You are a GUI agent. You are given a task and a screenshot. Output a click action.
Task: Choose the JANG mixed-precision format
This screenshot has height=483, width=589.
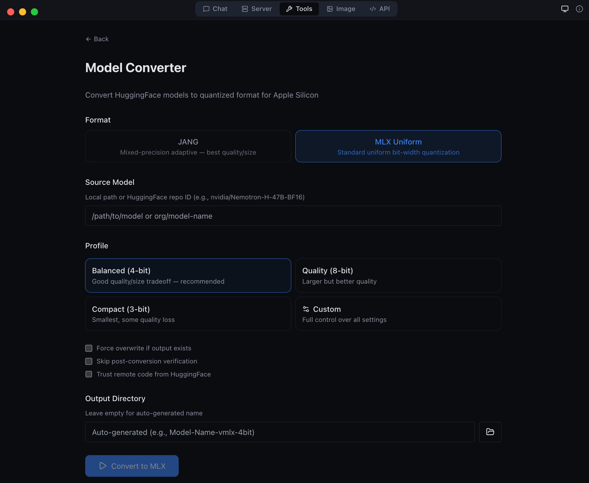tap(188, 146)
